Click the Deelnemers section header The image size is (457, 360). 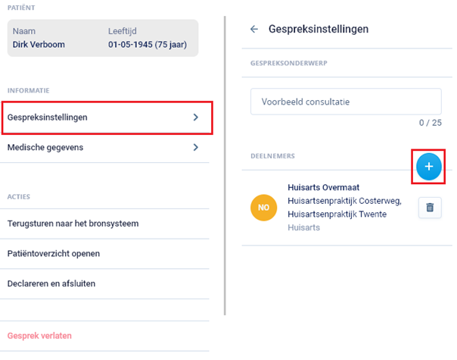pos(273,156)
